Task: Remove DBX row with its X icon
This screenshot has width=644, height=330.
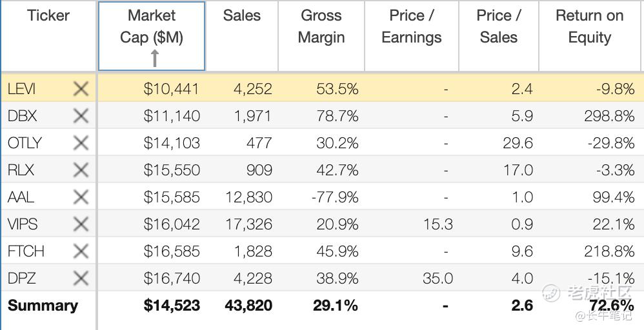Action: pos(81,116)
